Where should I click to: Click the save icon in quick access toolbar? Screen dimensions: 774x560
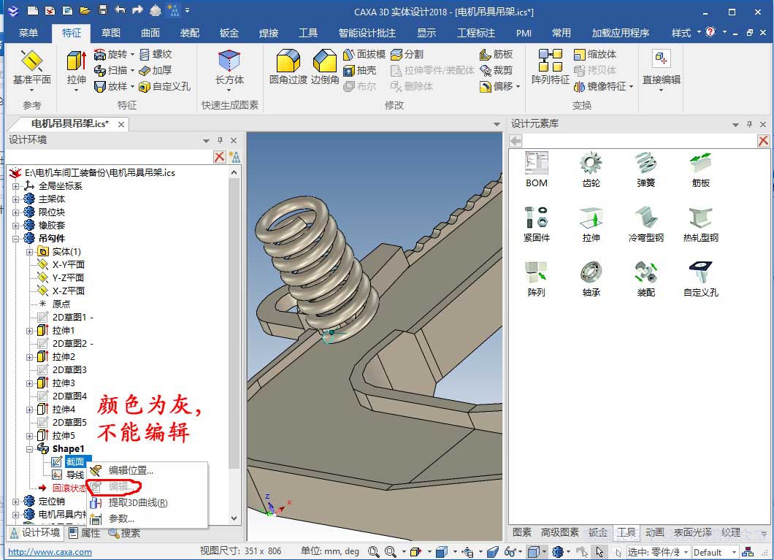click(x=103, y=10)
